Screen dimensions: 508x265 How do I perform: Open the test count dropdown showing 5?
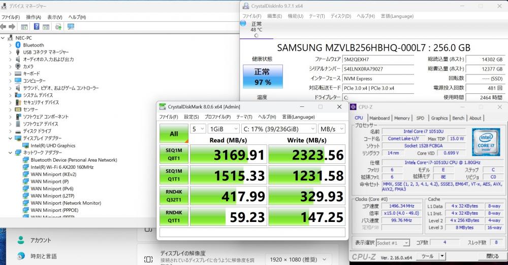pyautogui.click(x=198, y=129)
